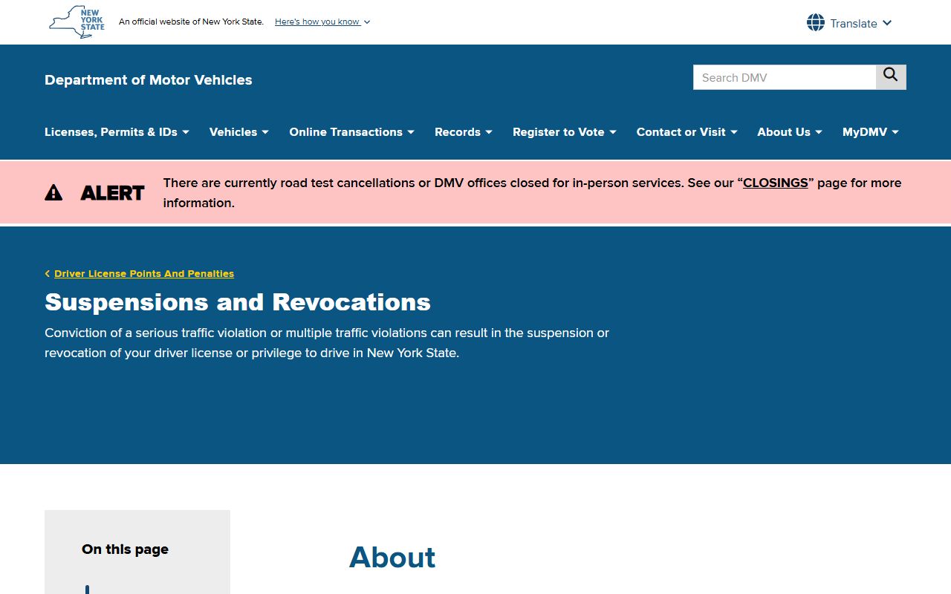The width and height of the screenshot is (951, 594).
Task: Click the conviction description paragraph
Action: coord(327,343)
